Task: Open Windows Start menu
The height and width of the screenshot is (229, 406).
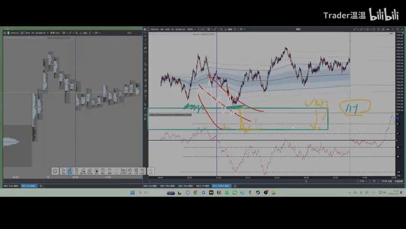Action: [x=132, y=193]
